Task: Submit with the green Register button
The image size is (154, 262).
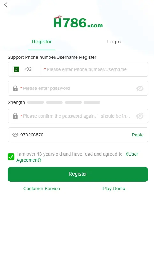Action: point(78,174)
